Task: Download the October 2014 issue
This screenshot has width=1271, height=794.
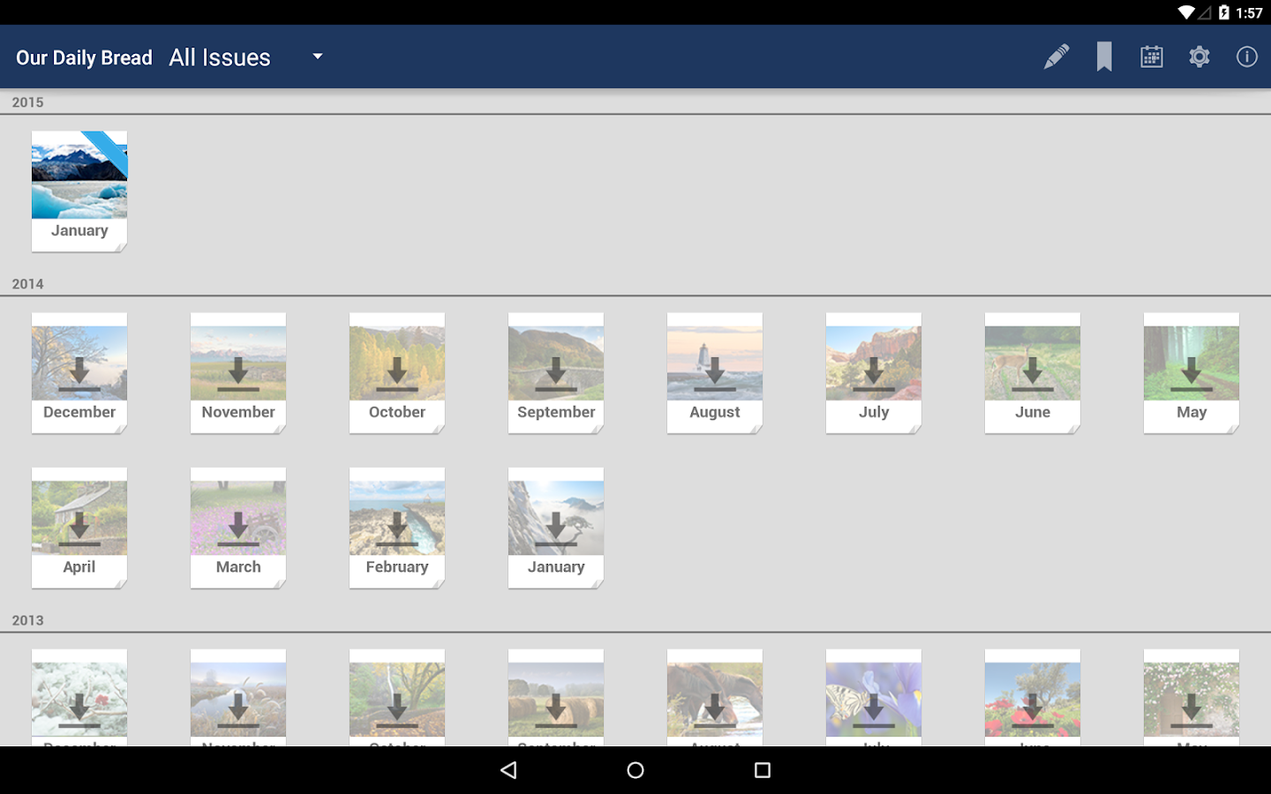Action: 397,373
